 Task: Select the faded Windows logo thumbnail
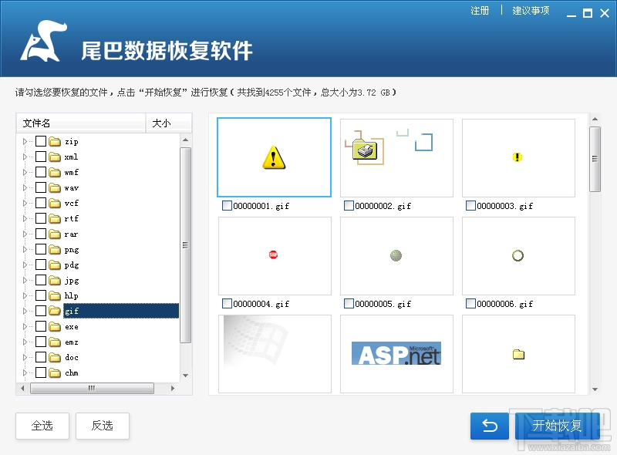[275, 353]
